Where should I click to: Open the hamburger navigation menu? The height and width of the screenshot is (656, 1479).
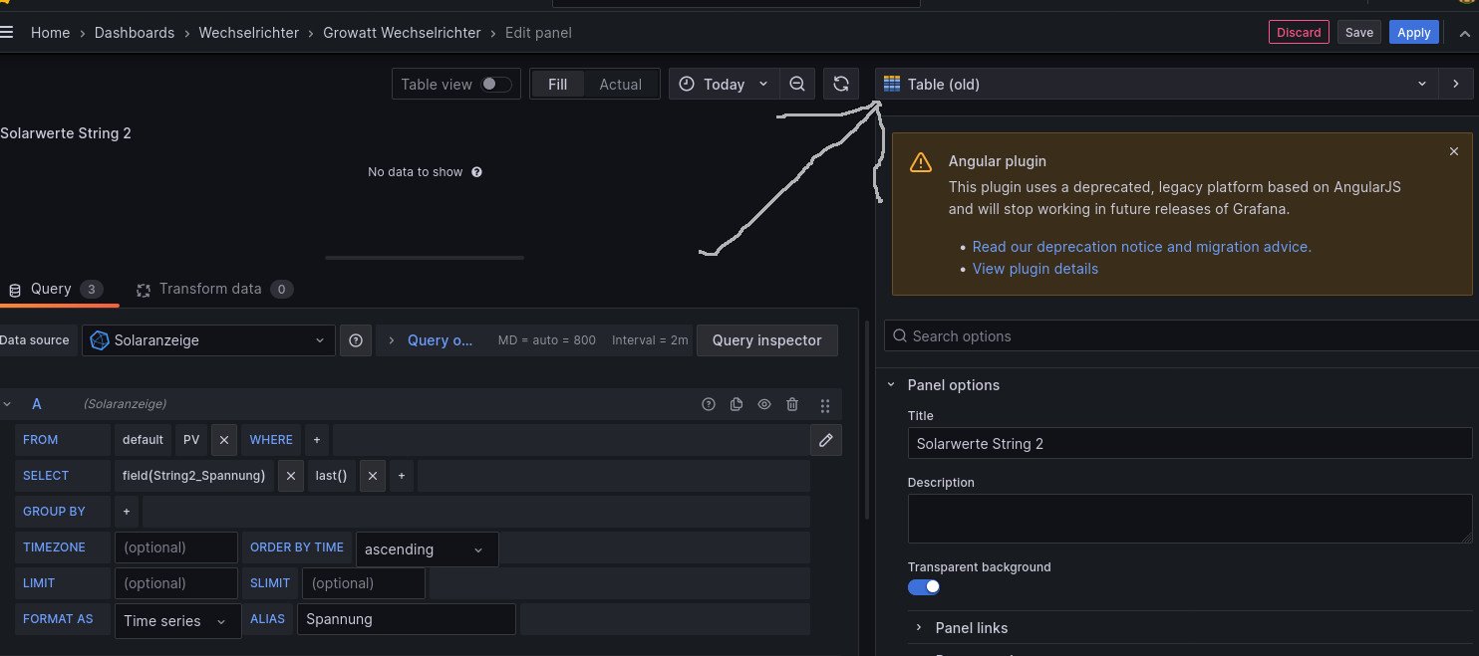(x=7, y=33)
